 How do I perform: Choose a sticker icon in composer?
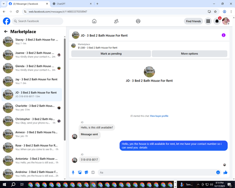point(86,172)
